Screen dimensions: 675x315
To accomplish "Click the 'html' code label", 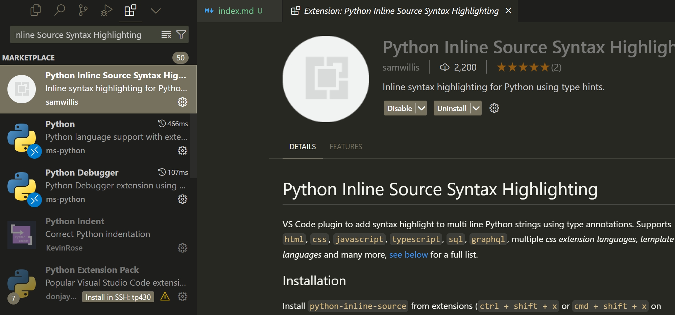I will (x=294, y=239).
